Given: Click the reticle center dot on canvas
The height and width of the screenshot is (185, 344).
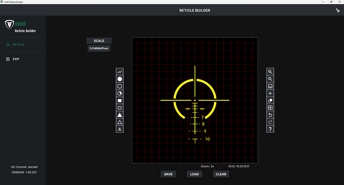Looking at the screenshot, I should [x=195, y=100].
